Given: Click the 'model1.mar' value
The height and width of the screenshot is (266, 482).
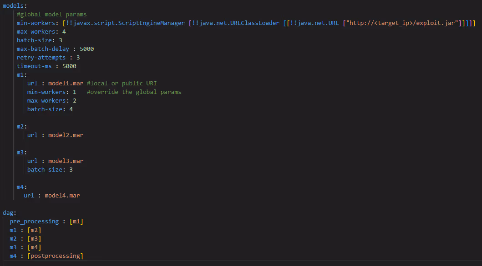Looking at the screenshot, I should tap(66, 84).
